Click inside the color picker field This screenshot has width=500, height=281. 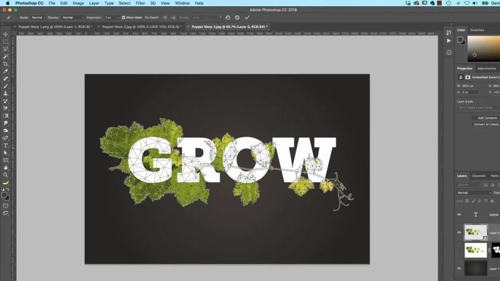pyautogui.click(x=484, y=49)
